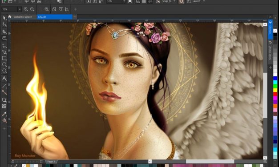Open a new document tab plus
The image size is (279, 167).
(x=75, y=17)
